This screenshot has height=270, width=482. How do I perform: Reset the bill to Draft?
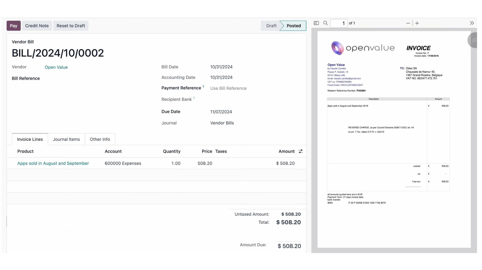tap(71, 26)
